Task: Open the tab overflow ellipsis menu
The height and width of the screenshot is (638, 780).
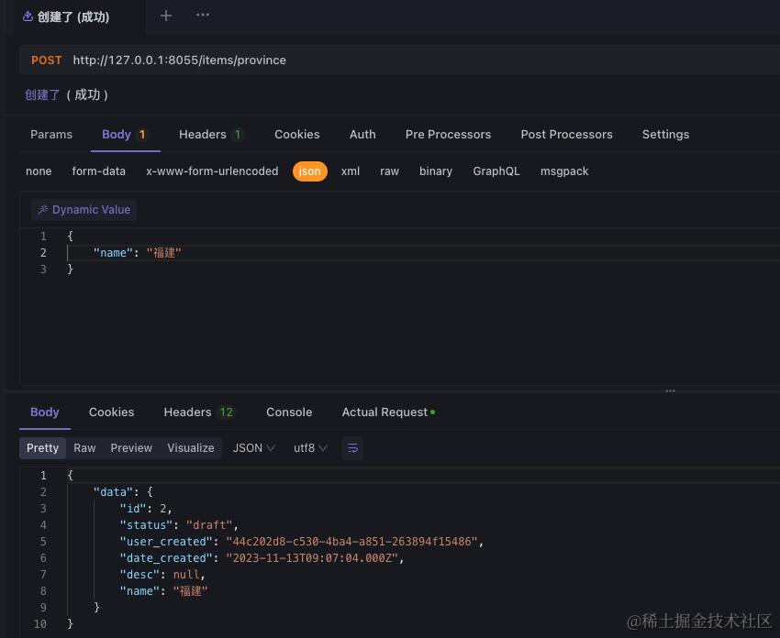Action: point(202,16)
